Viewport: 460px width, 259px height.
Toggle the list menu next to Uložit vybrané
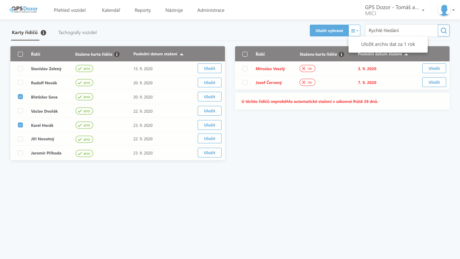coord(354,31)
